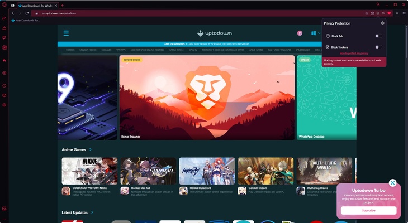Toggle the Block Ads switch
The height and width of the screenshot is (223, 408).
[x=378, y=36]
